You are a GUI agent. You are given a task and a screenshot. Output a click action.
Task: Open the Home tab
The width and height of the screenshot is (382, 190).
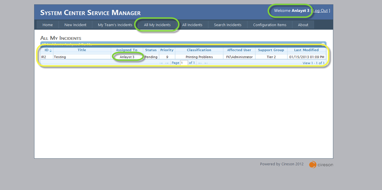(47, 25)
